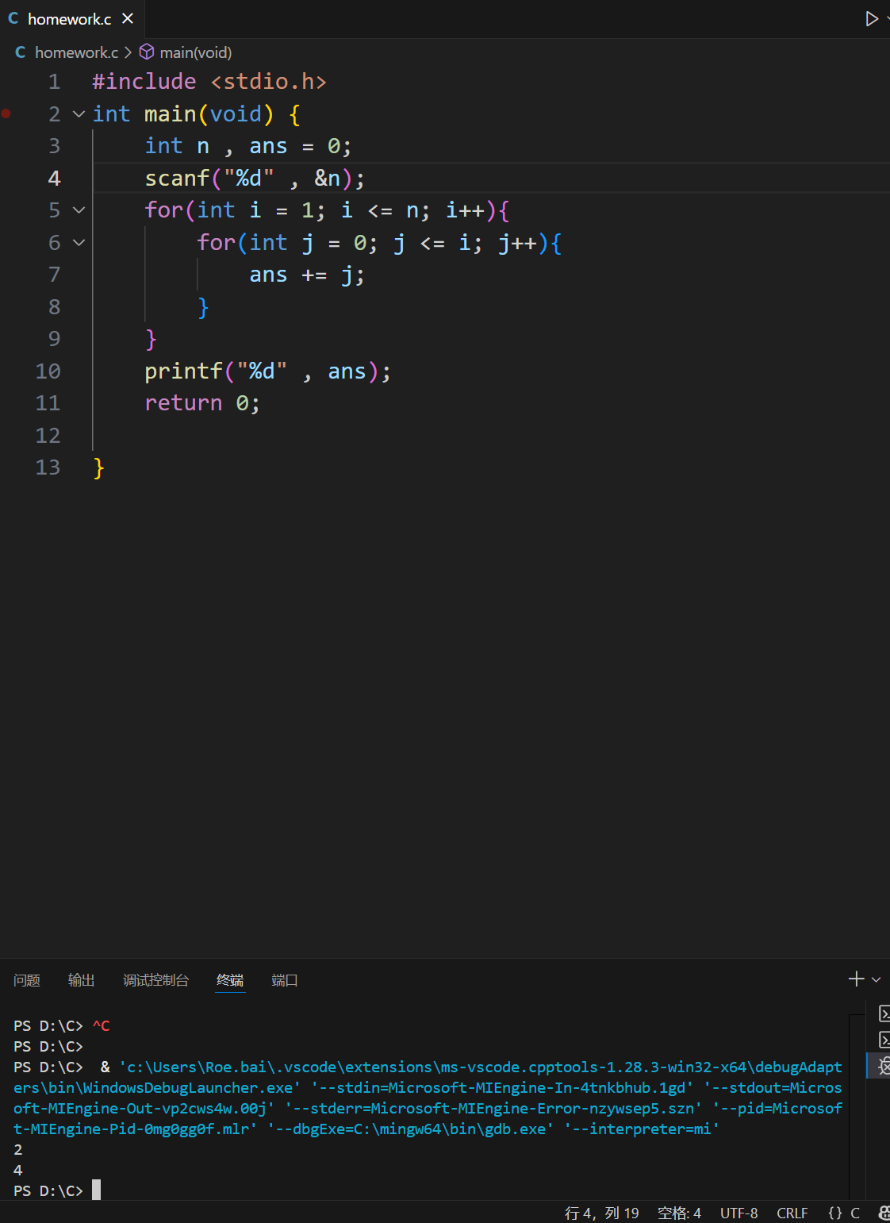The image size is (890, 1223).
Task: Collapse the main function fold on line 2
Action: pyautogui.click(x=79, y=114)
